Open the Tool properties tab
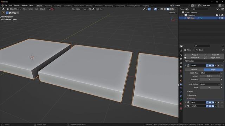Viewport: 225px width, 126px height. coord(181,51)
